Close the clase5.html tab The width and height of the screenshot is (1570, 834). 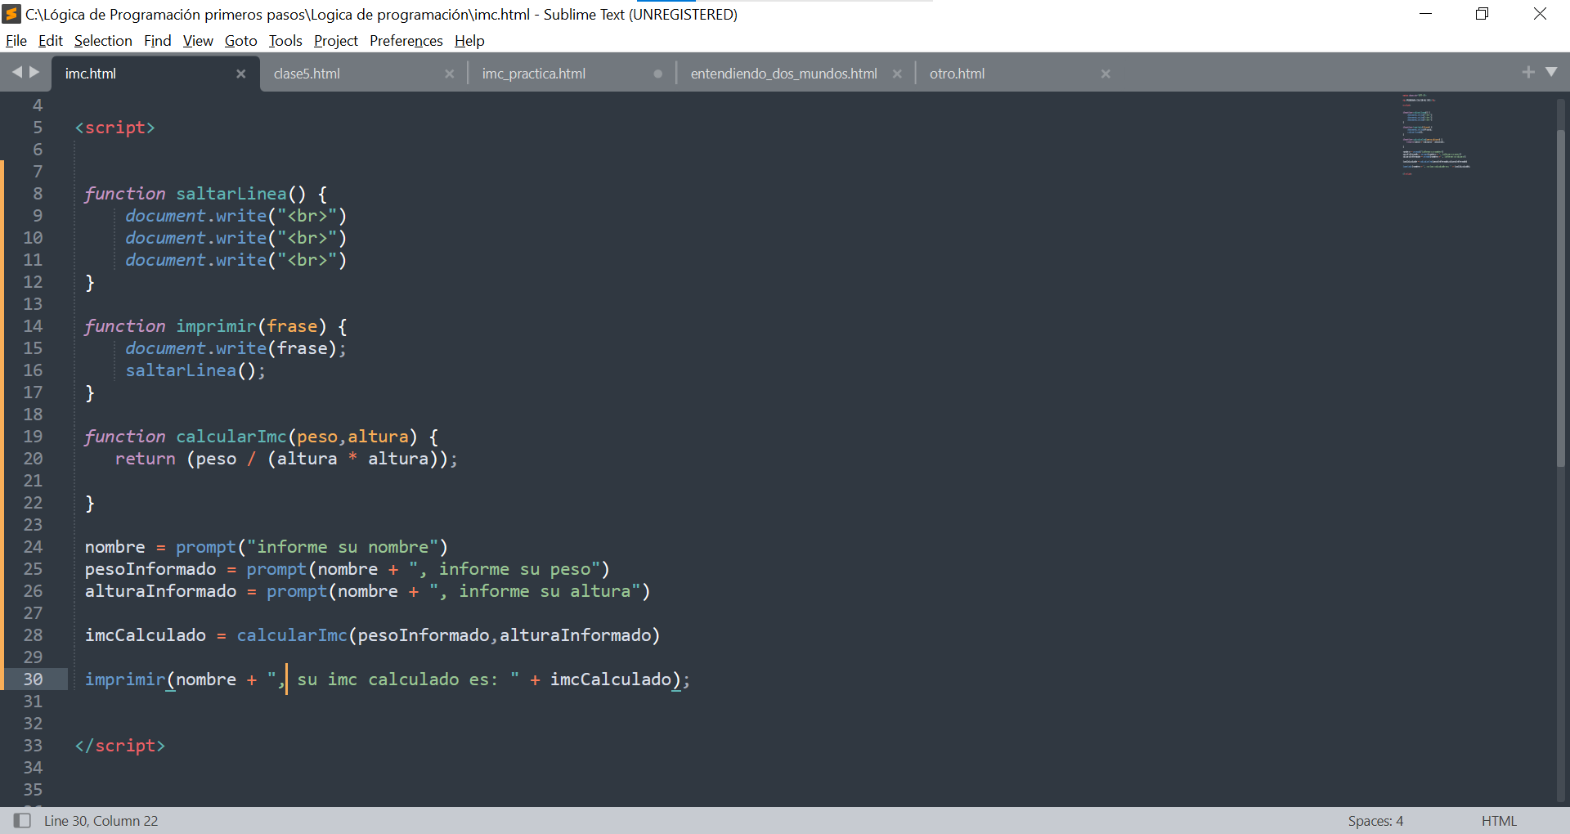[x=449, y=74]
